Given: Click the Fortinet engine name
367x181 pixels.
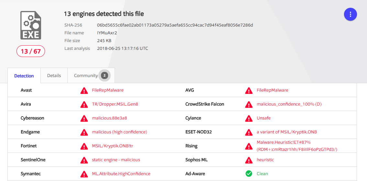Looking at the screenshot, I should (x=28, y=146).
